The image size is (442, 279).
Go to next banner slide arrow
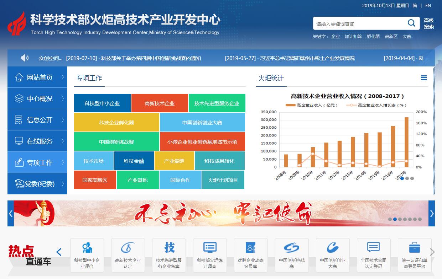432,213
